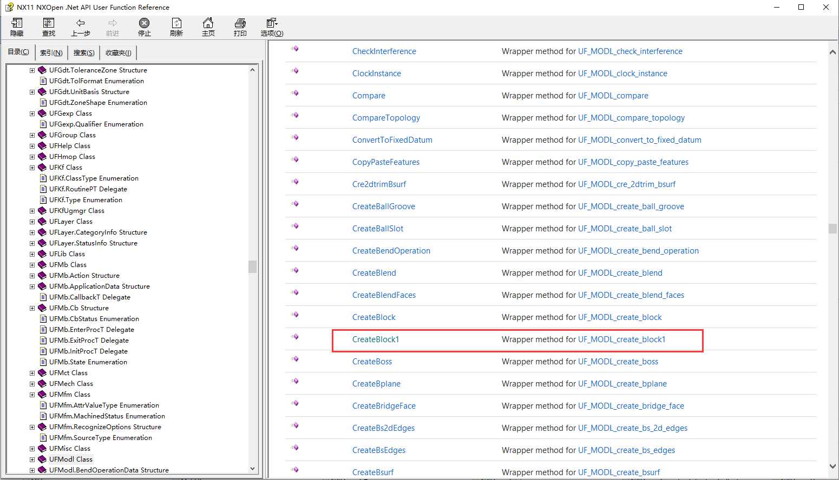The width and height of the screenshot is (839, 480).
Task: Click the contents tree scroll down arrow
Action: [252, 469]
